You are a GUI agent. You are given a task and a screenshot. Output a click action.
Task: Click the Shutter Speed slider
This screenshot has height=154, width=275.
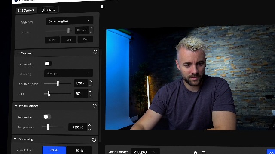point(58,83)
